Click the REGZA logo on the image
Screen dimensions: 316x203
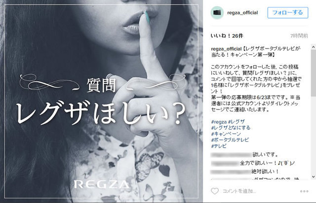[x=101, y=184]
